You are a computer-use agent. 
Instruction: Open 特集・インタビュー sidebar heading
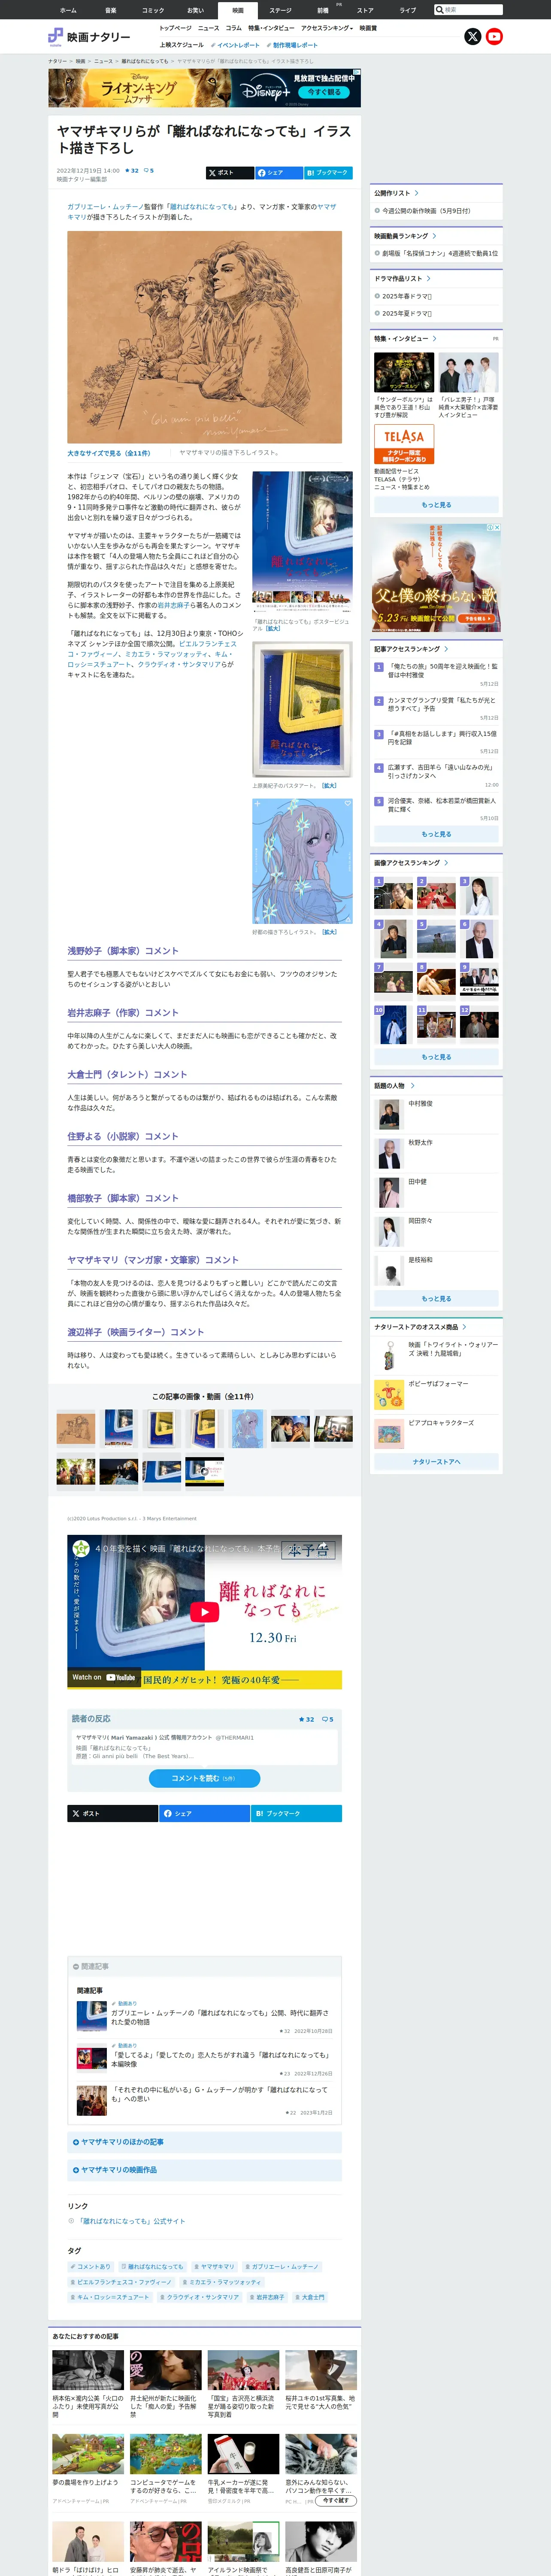coord(405,339)
